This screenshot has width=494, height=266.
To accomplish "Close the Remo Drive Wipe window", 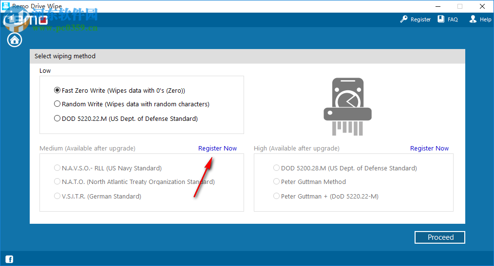I will click(x=482, y=6).
